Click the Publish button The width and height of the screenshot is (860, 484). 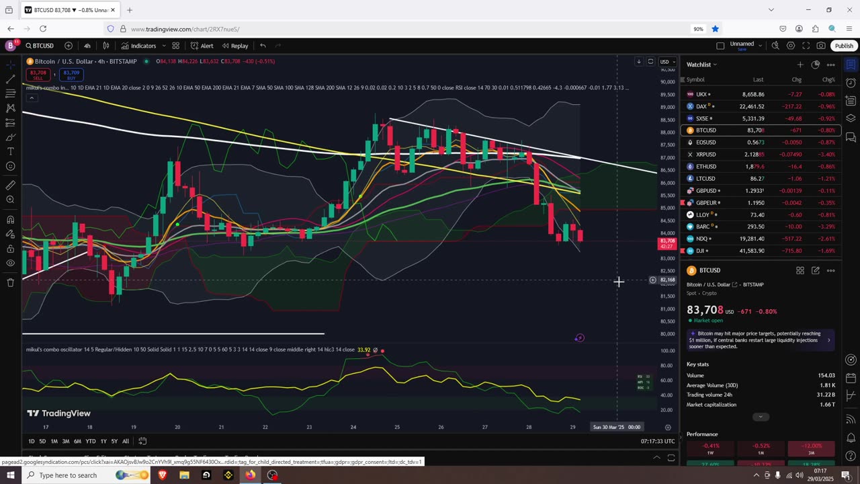(844, 46)
